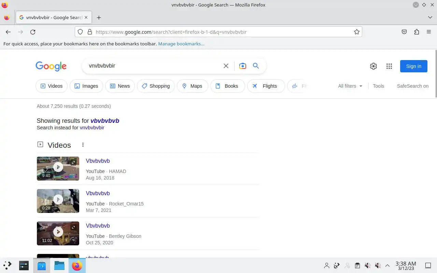Click into the Google search field
The width and height of the screenshot is (437, 273).
coord(154,66)
